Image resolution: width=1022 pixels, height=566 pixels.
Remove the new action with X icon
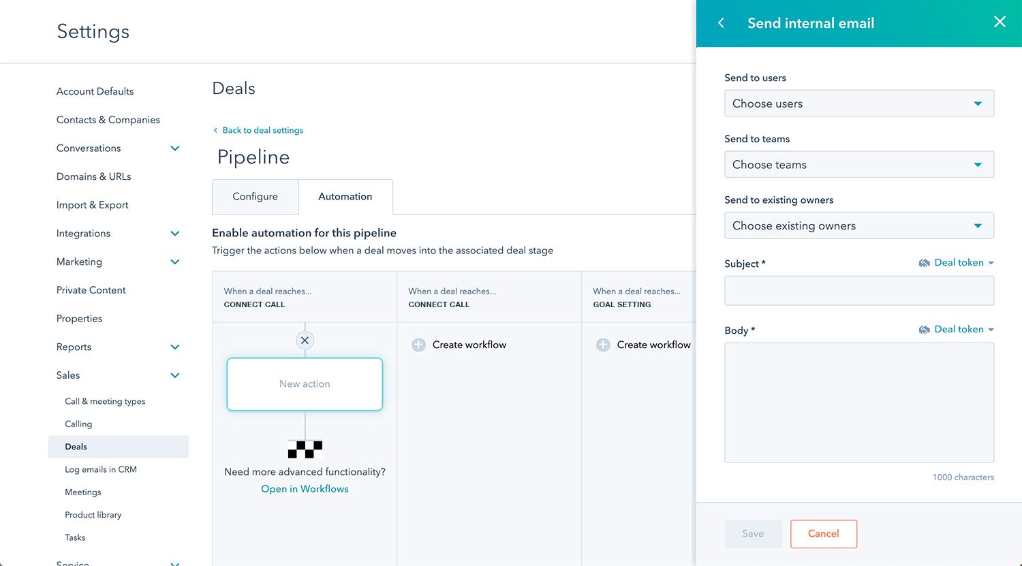[305, 341]
